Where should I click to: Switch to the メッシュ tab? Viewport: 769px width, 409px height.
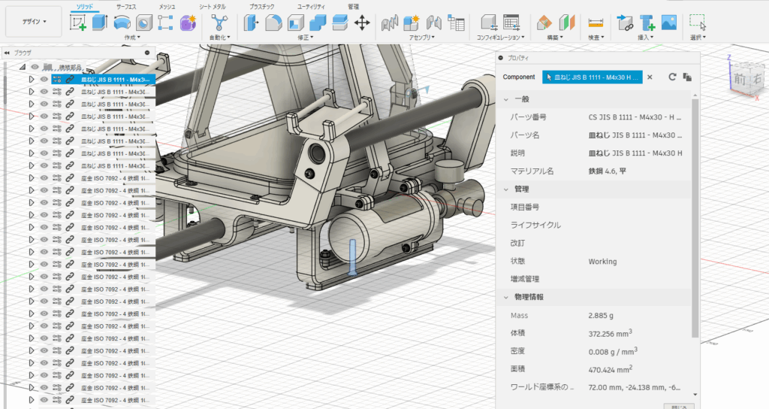pyautogui.click(x=167, y=6)
